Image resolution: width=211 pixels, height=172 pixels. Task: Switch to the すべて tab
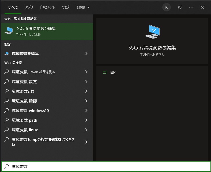[x=13, y=7]
